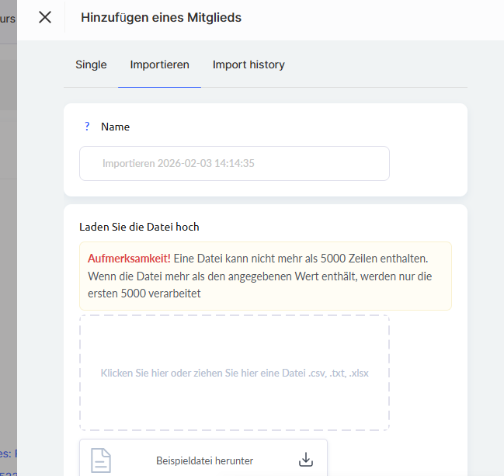Viewport: 504px width, 476px height.
Task: Click the Klicken Sie hier upload hint text
Action: pyautogui.click(x=234, y=373)
